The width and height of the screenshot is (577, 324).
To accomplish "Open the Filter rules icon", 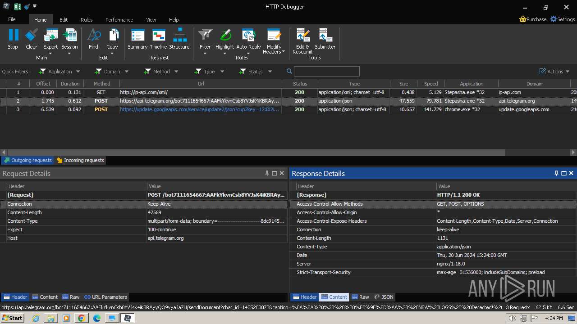I will [x=205, y=35].
